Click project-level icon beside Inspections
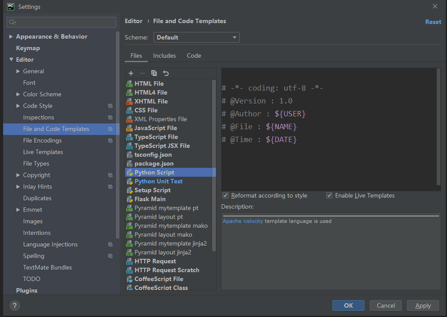The image size is (447, 317). pyautogui.click(x=111, y=118)
